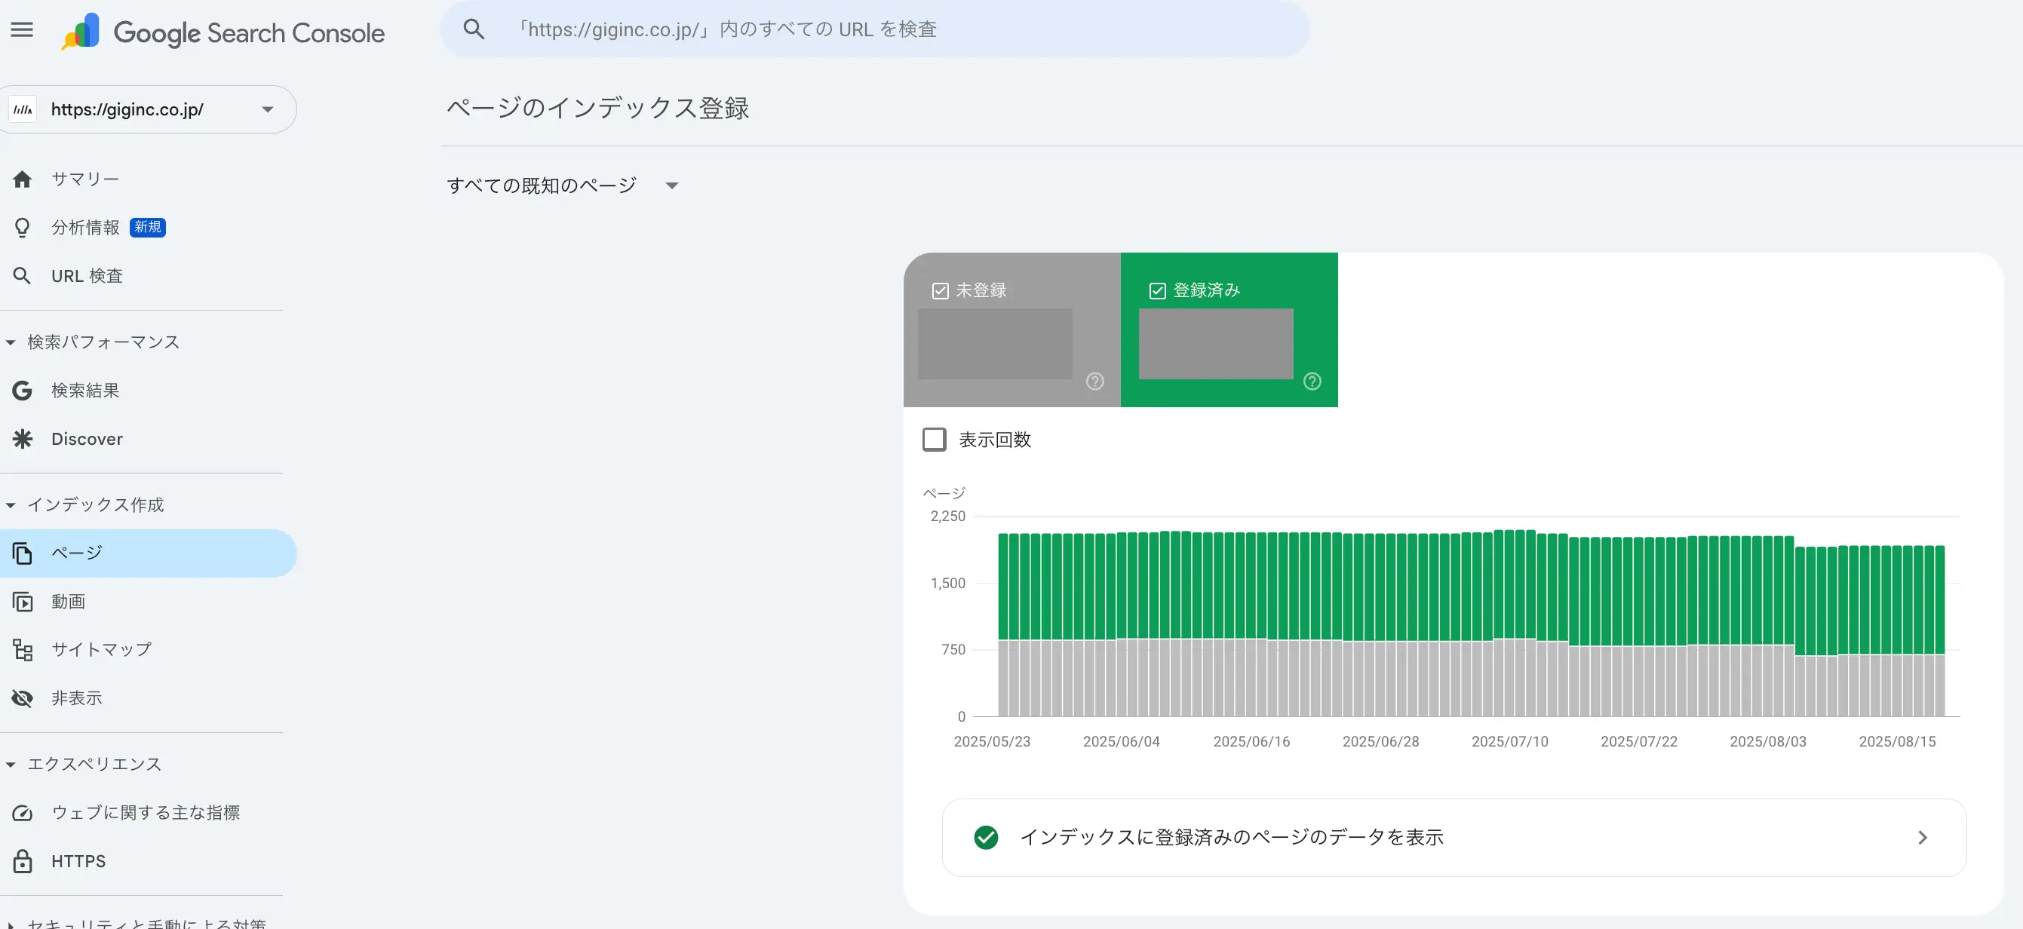Collapse the エクスペリエンス section

click(11, 765)
